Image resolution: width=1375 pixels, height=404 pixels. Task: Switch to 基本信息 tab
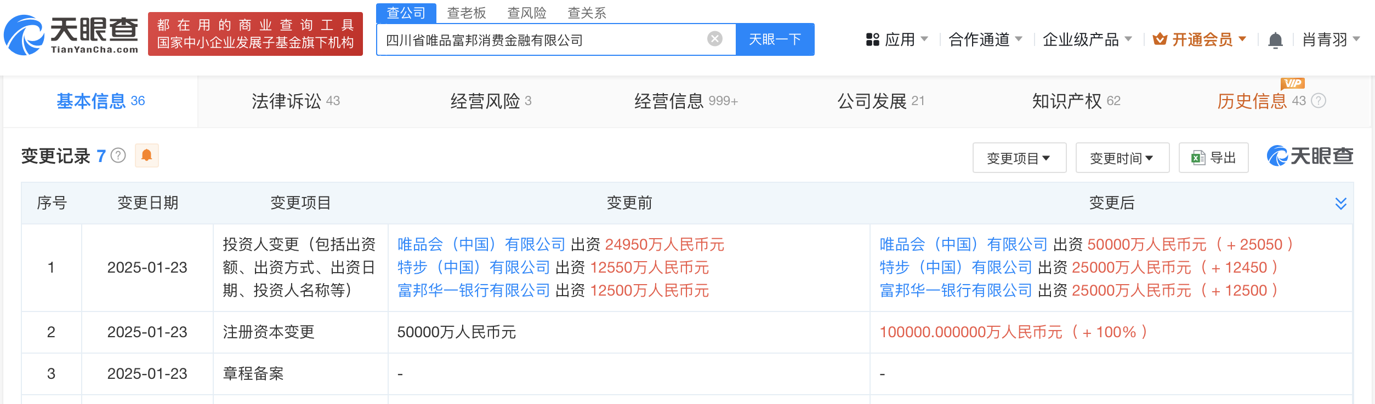[101, 101]
